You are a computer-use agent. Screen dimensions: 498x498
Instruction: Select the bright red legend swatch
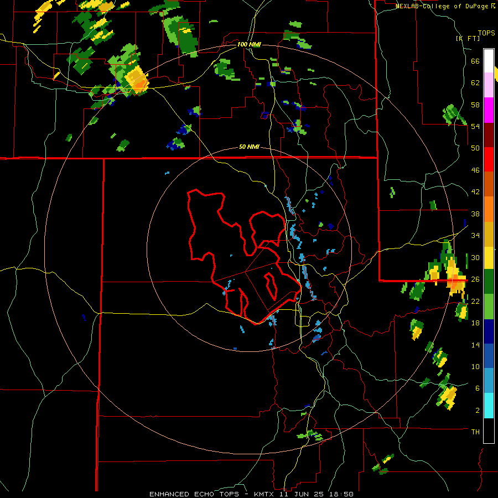(489, 159)
